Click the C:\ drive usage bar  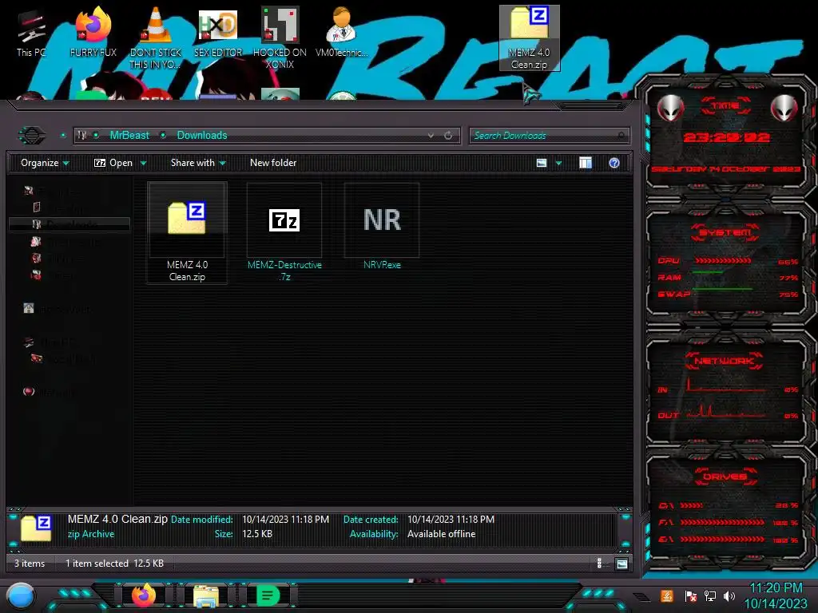[692, 505]
